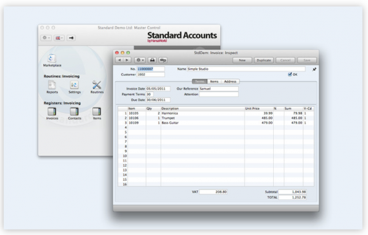
Task: Toggle the OK checkbox
Action: coord(290,74)
